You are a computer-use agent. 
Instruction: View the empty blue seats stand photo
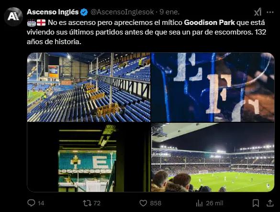coord(89,87)
